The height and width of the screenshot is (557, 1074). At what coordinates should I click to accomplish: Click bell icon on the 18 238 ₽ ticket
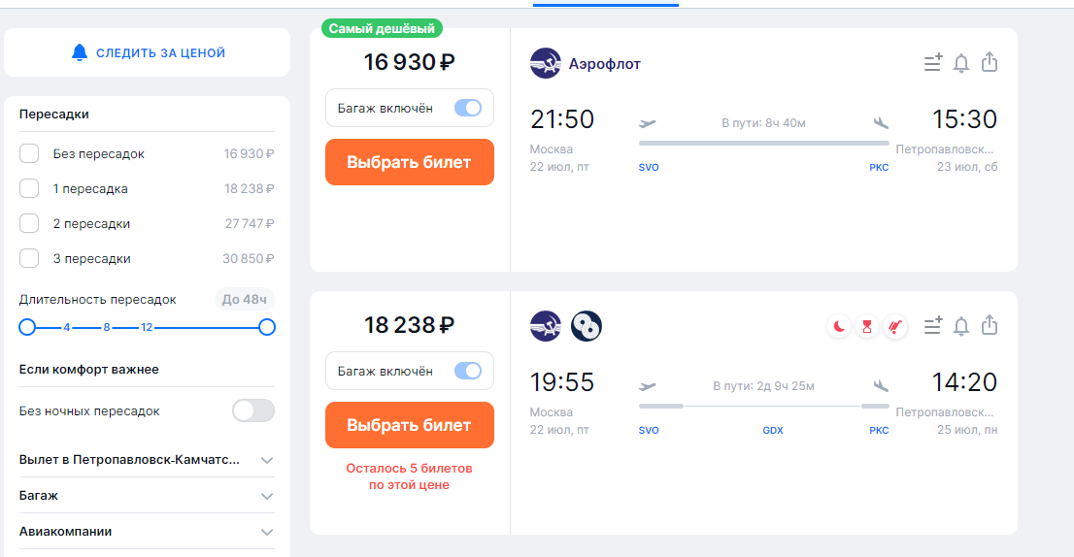[961, 325]
